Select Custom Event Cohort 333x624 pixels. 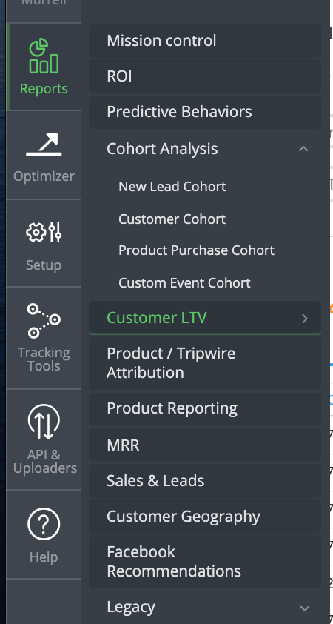[184, 283]
